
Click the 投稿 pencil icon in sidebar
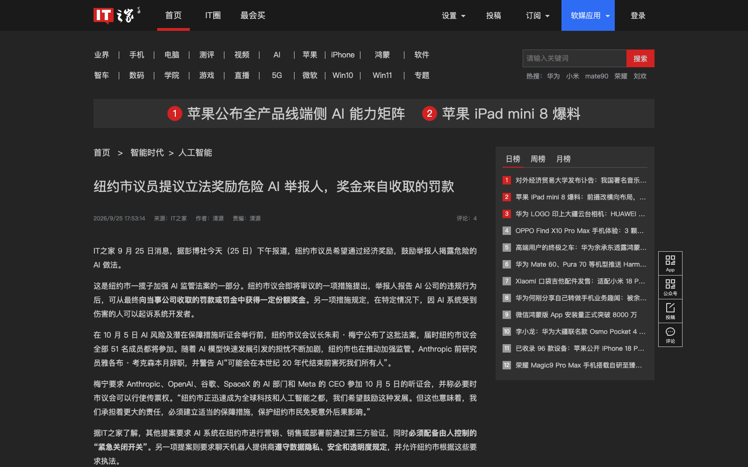[x=670, y=311]
